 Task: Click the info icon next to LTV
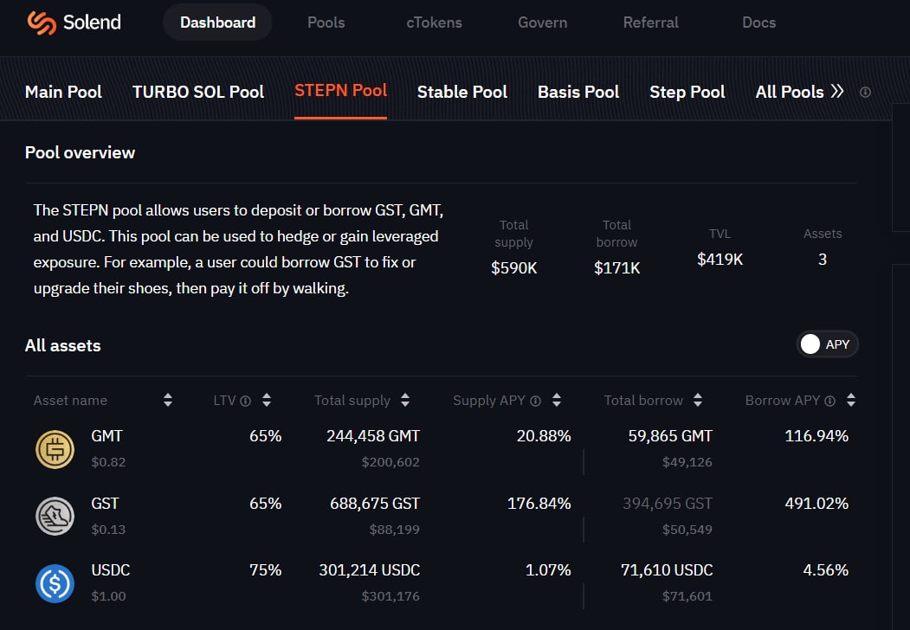point(246,401)
